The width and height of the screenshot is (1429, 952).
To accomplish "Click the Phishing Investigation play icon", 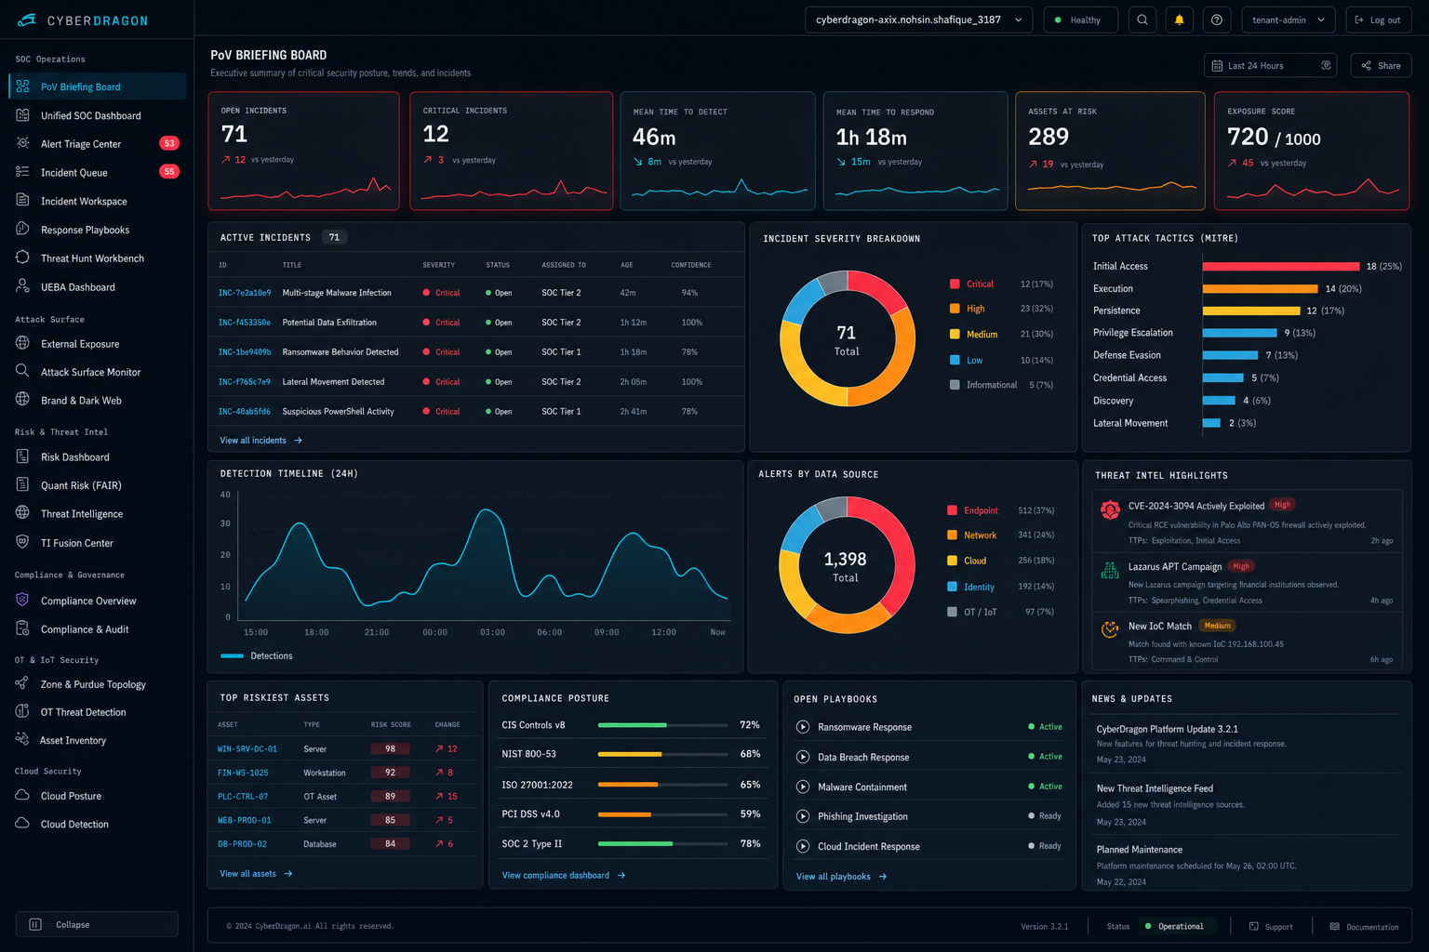I will (803, 816).
